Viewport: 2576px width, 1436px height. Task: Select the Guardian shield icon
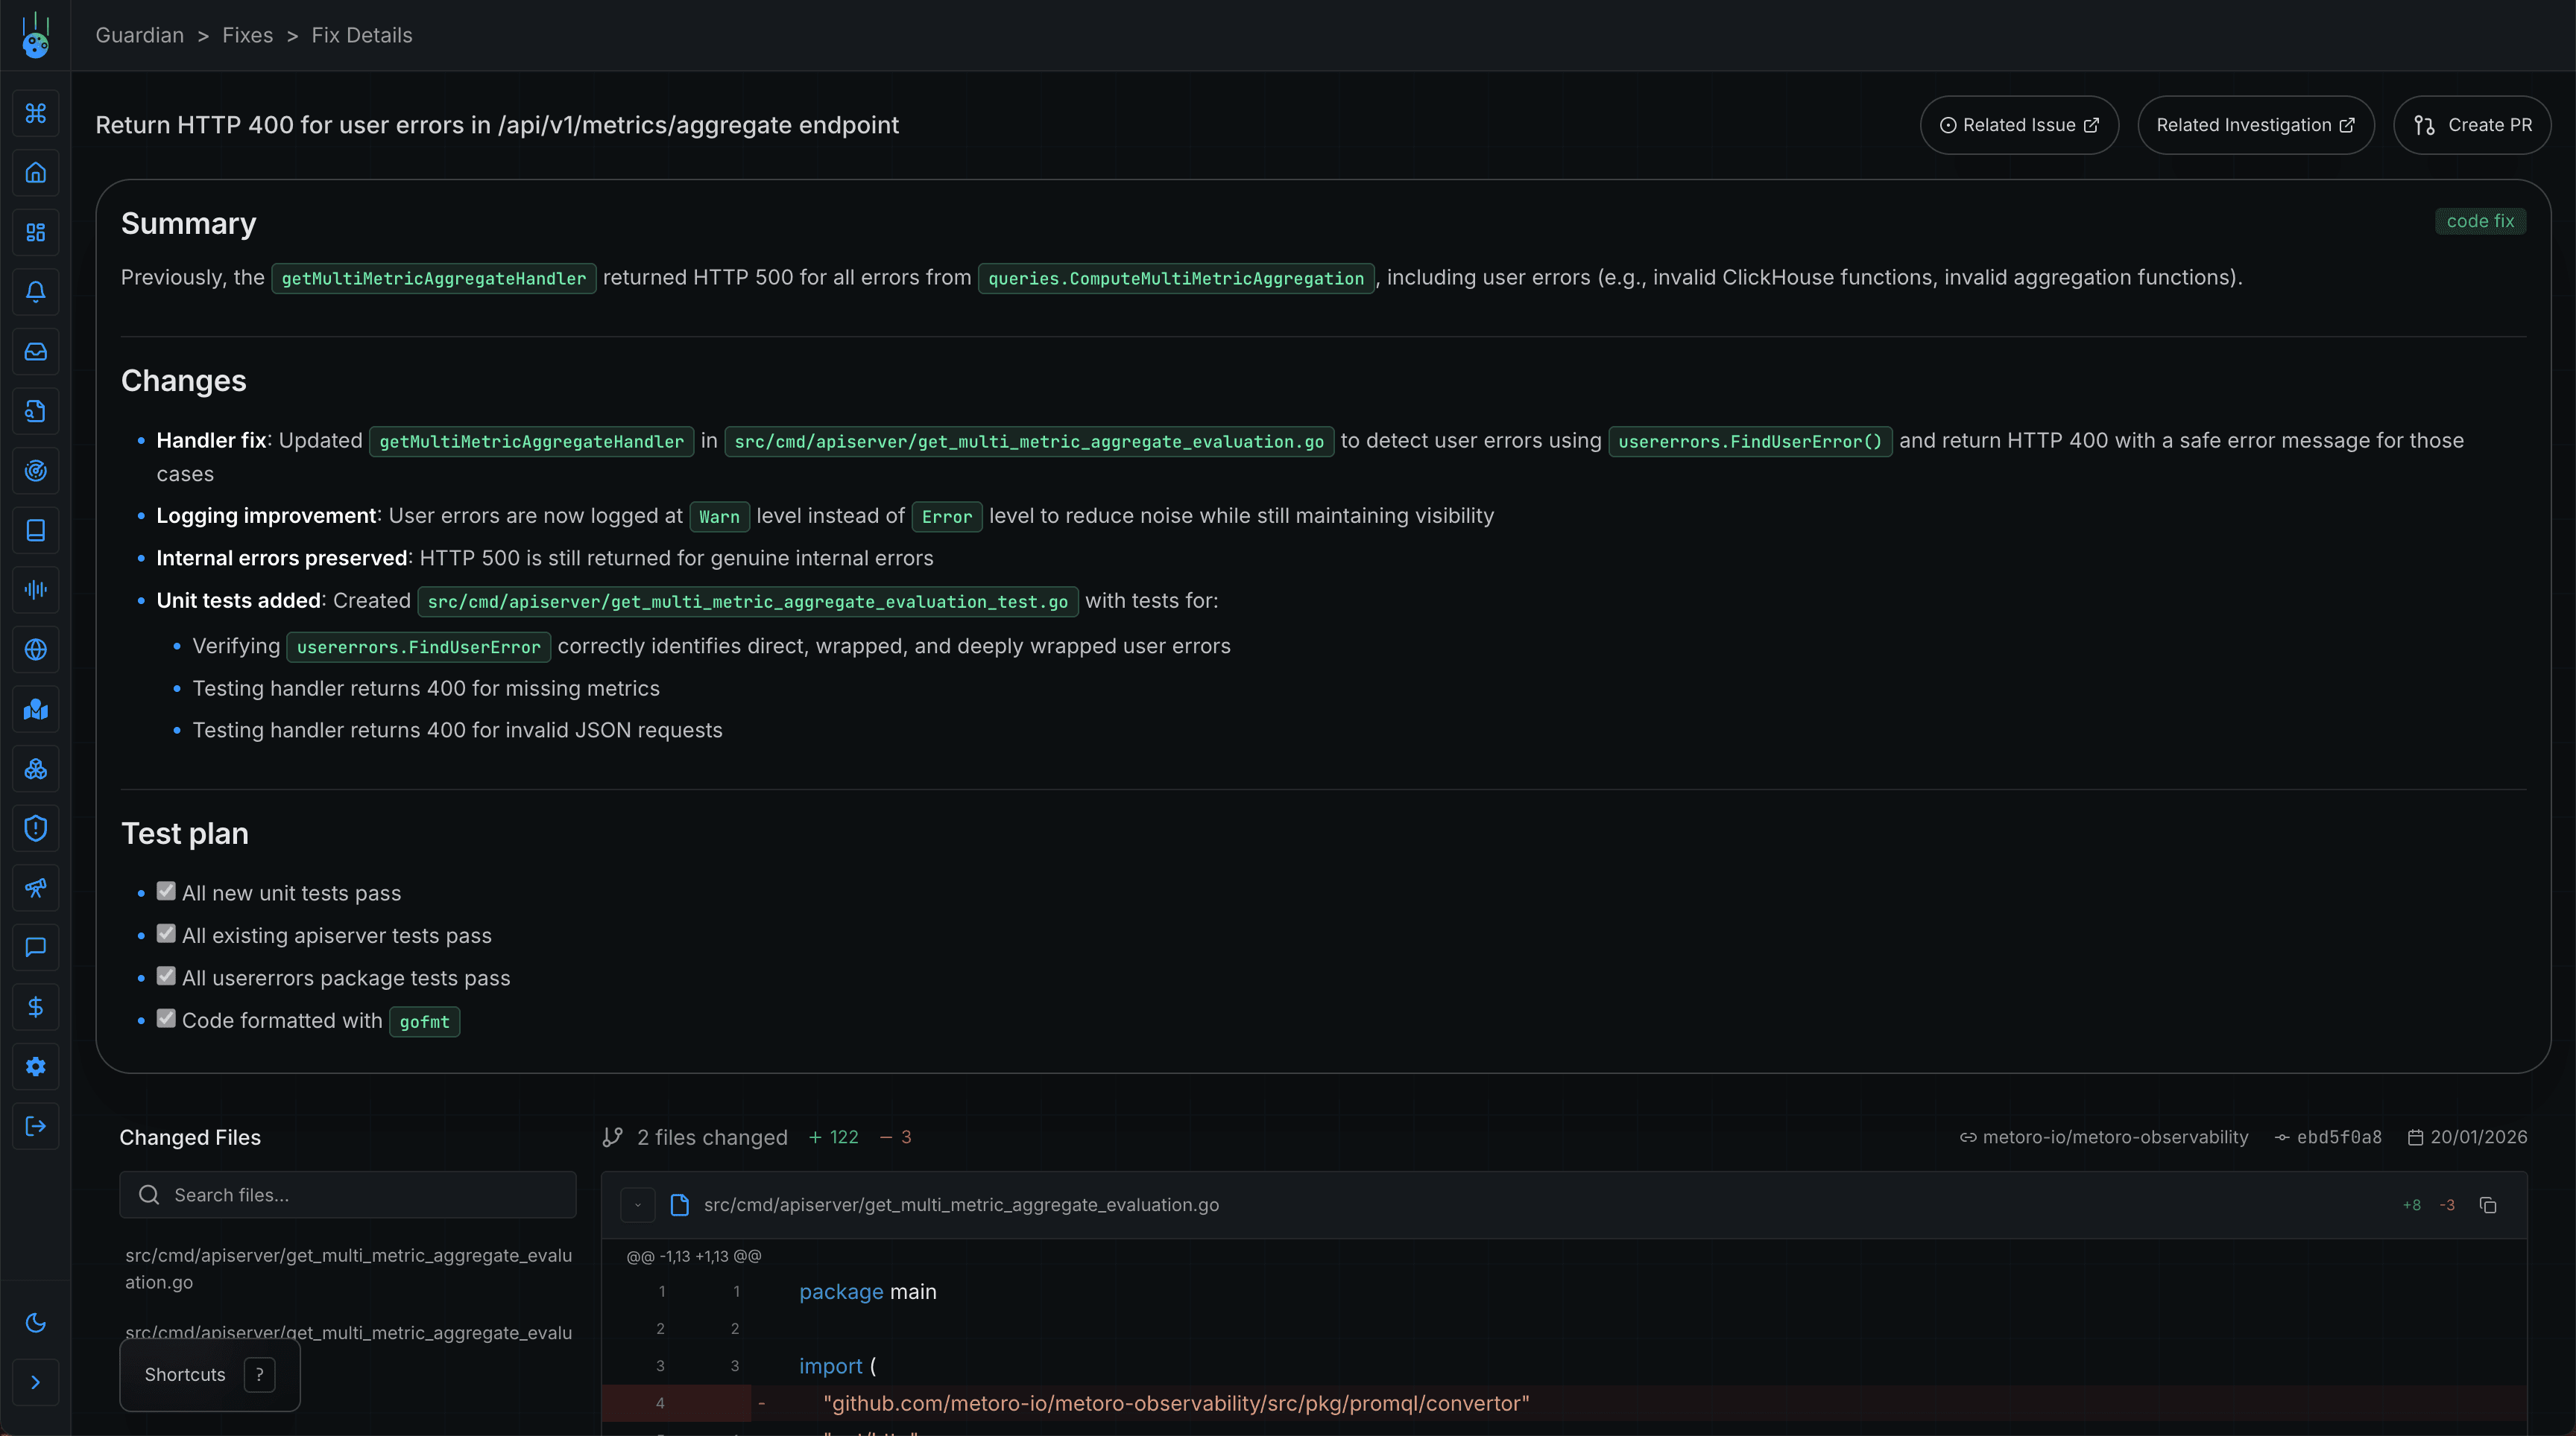(36, 827)
